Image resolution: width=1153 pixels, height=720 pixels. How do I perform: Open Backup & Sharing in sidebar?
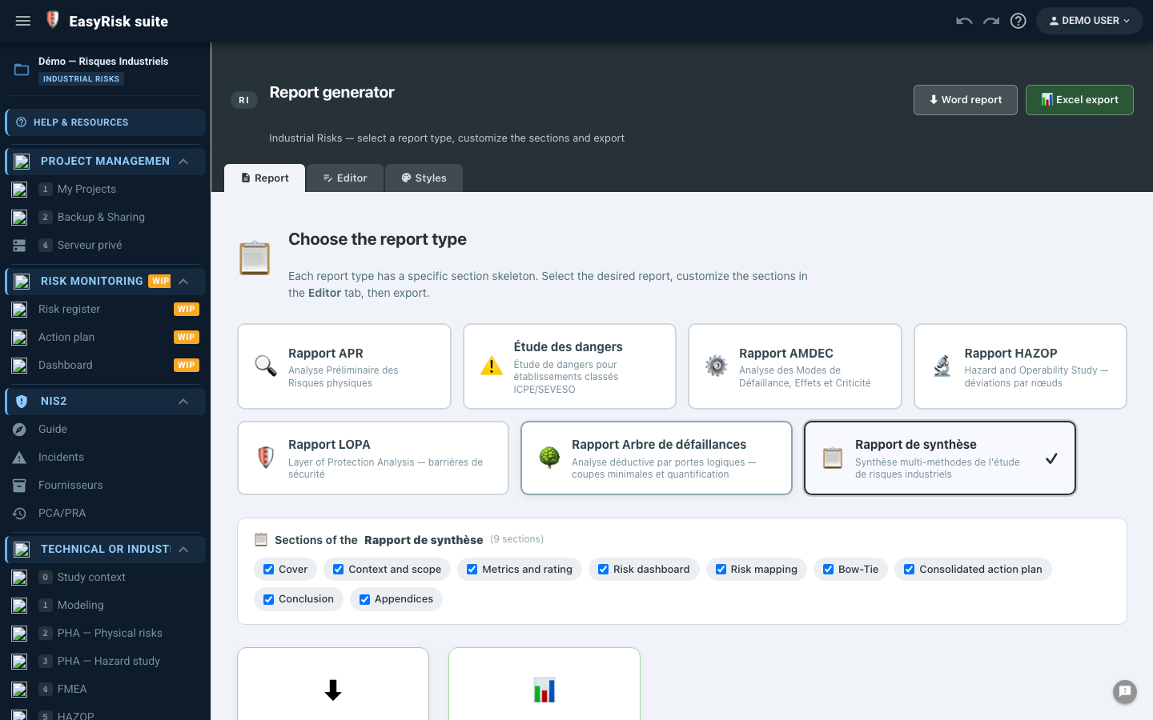(106, 217)
